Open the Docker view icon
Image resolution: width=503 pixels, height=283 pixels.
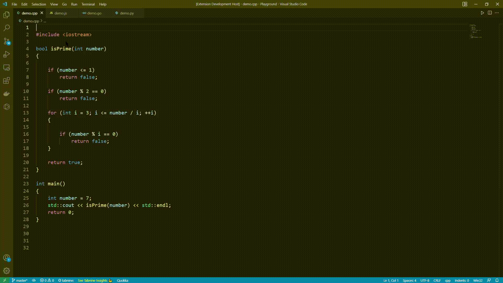coord(7,94)
